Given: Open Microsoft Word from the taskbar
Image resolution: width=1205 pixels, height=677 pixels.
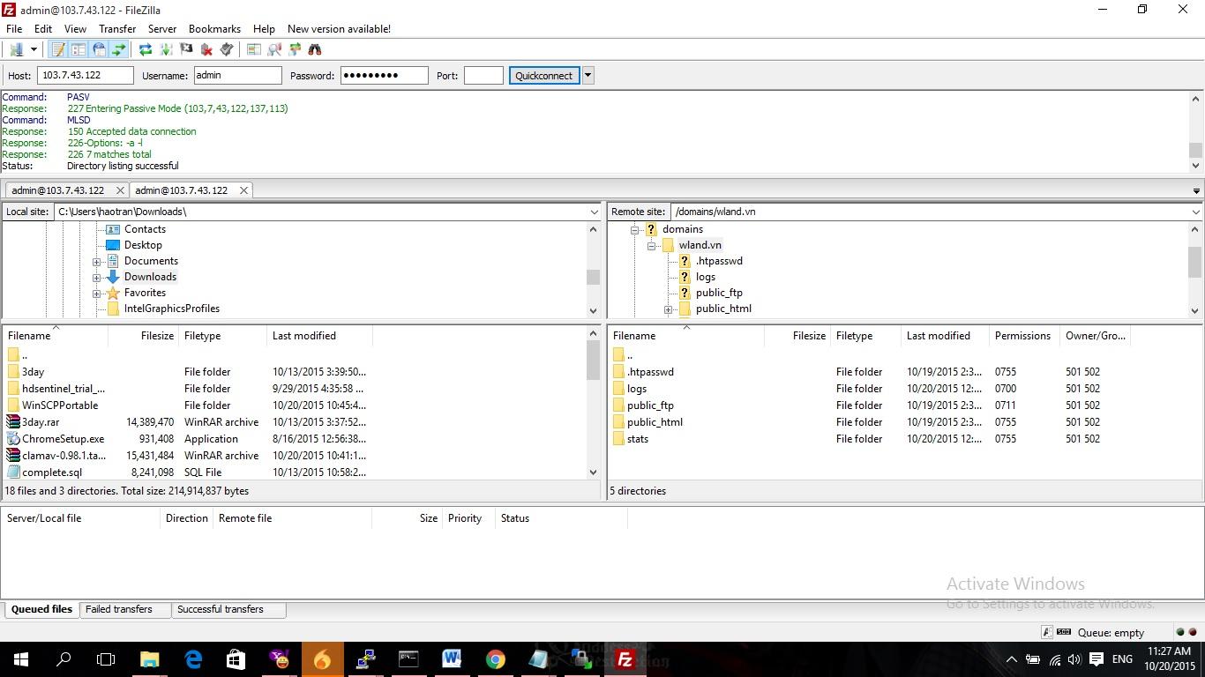Looking at the screenshot, I should (x=452, y=659).
